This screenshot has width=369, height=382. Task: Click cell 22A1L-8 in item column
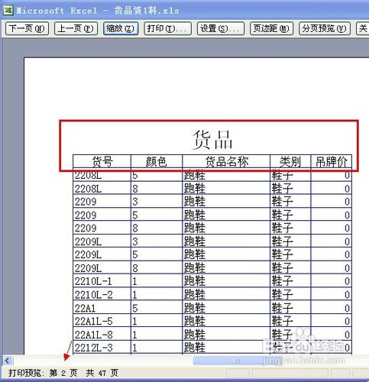click(x=102, y=335)
